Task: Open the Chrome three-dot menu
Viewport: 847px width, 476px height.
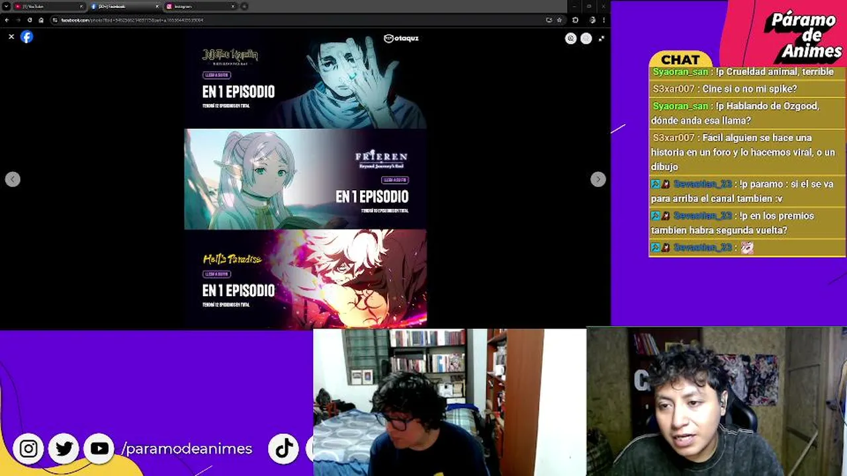Action: 603,20
